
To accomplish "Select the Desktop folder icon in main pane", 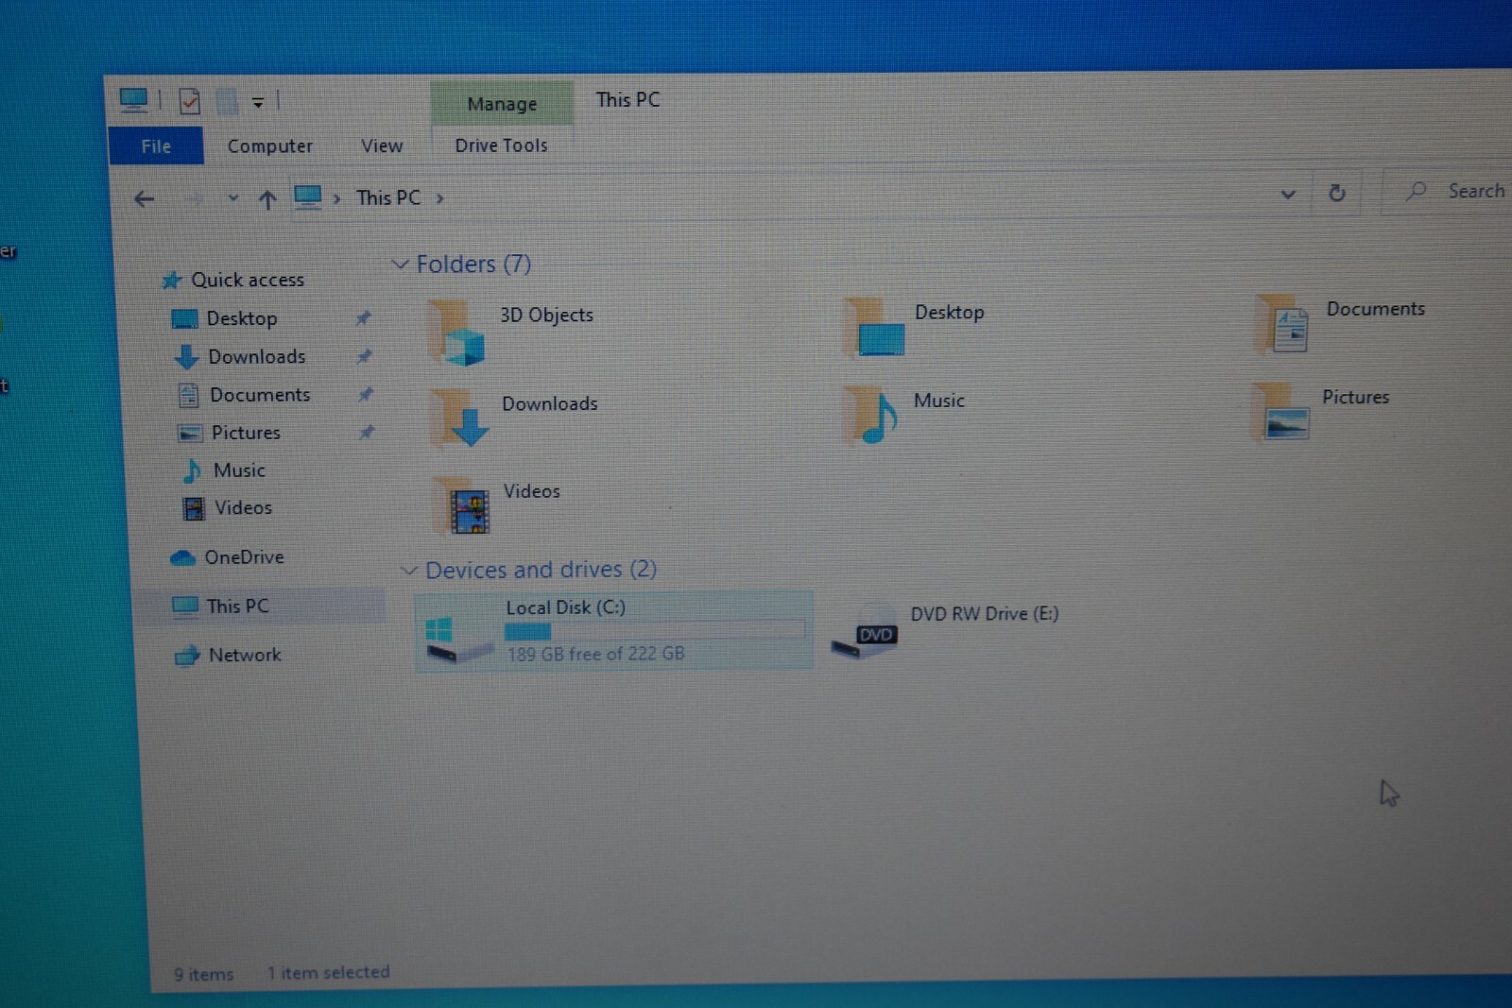I will pyautogui.click(x=873, y=327).
